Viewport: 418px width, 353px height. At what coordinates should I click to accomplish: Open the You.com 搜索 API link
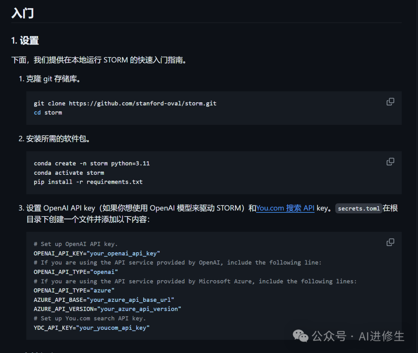coord(285,208)
